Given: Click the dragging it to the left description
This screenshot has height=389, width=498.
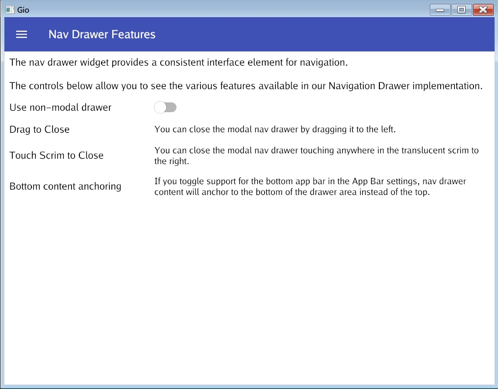Looking at the screenshot, I should coord(274,129).
